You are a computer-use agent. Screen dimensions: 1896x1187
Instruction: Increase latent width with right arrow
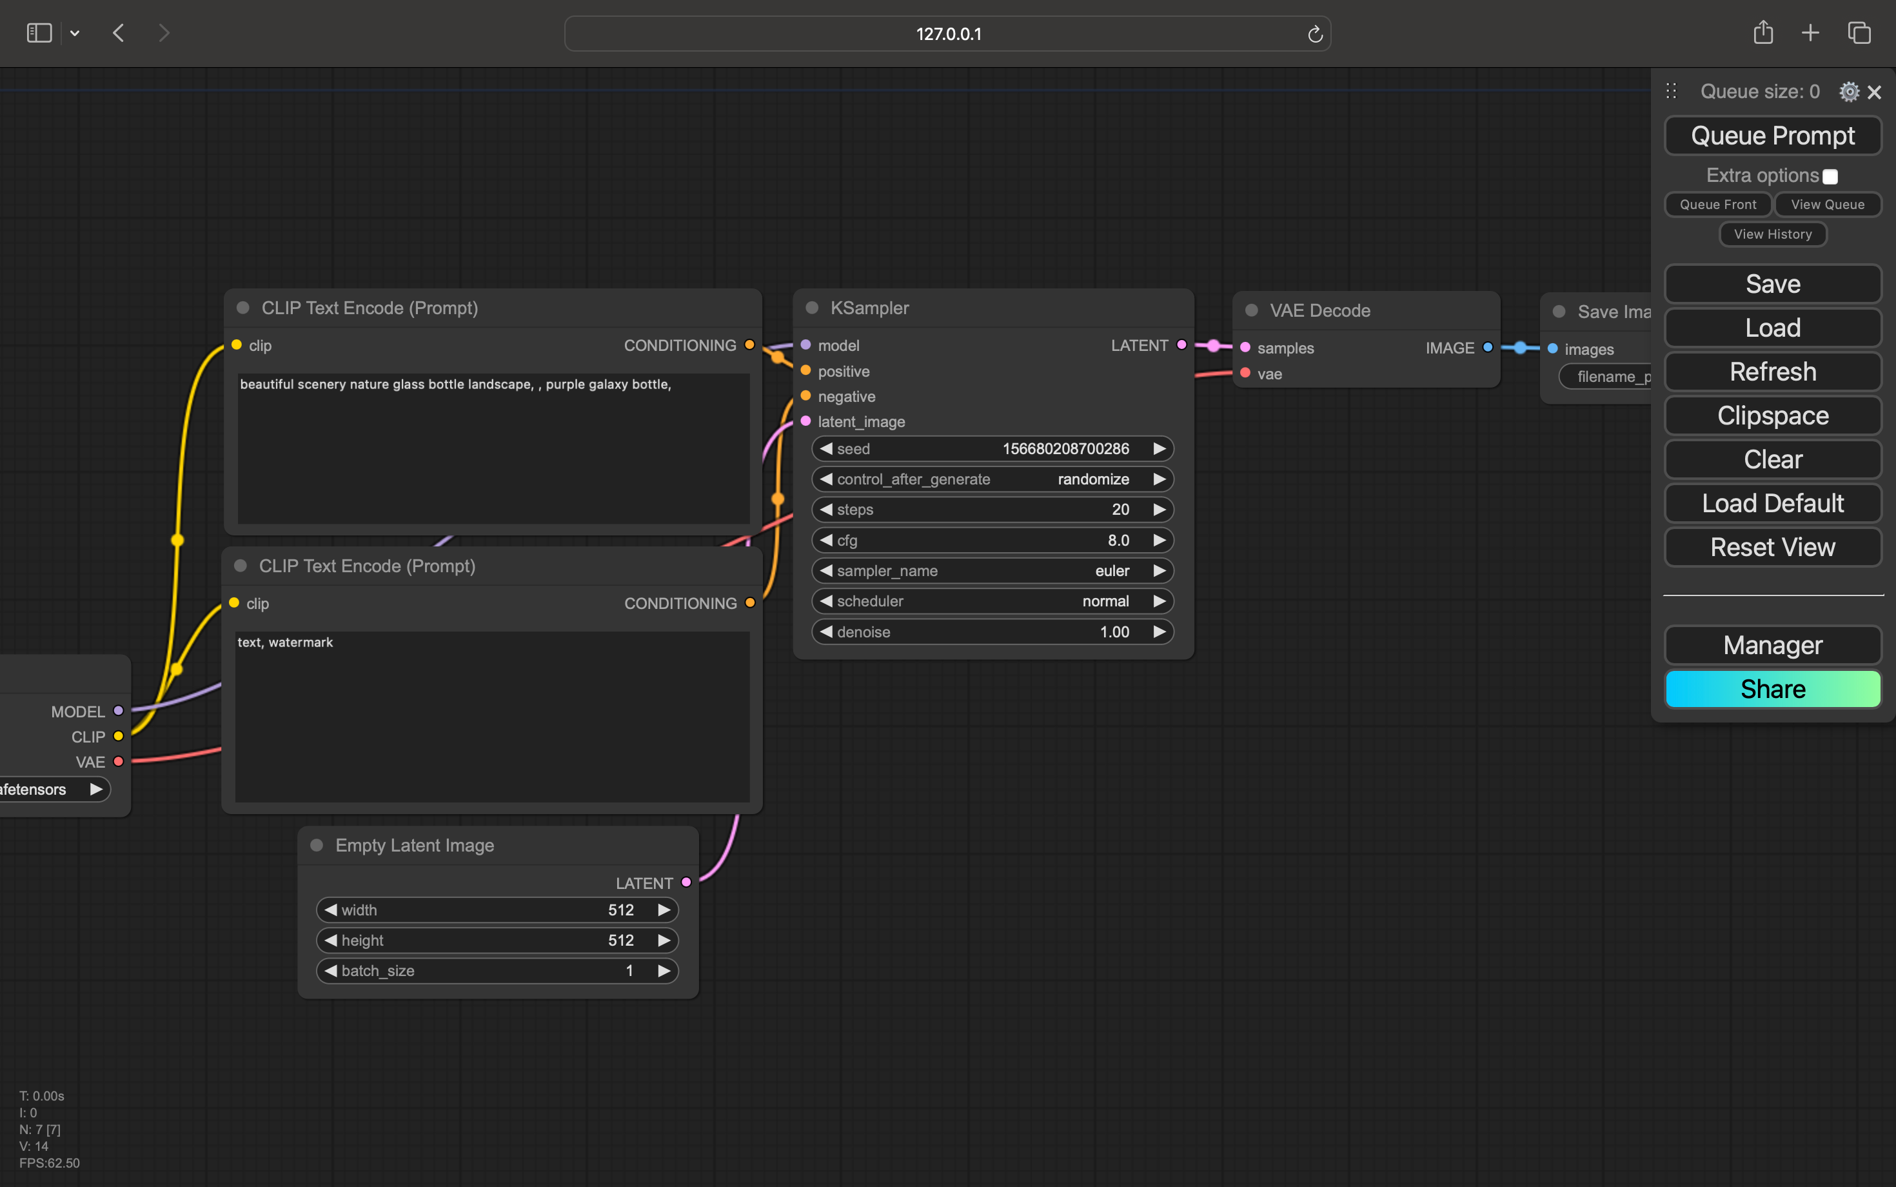(664, 910)
